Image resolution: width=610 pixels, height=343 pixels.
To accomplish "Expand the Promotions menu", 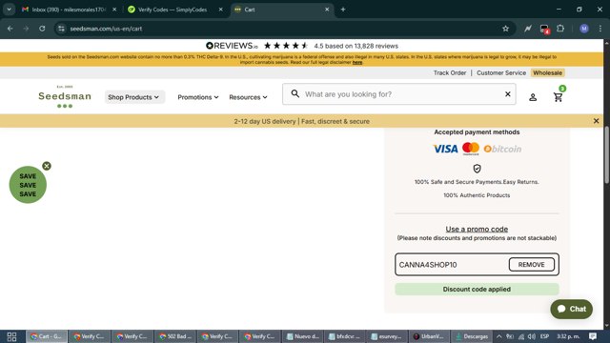I will [198, 97].
